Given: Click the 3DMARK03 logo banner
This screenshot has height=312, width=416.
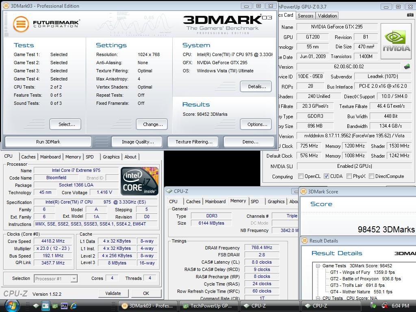Looking at the screenshot, I should tap(227, 24).
